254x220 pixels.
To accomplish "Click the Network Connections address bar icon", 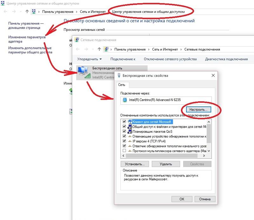I will point(106,49).
